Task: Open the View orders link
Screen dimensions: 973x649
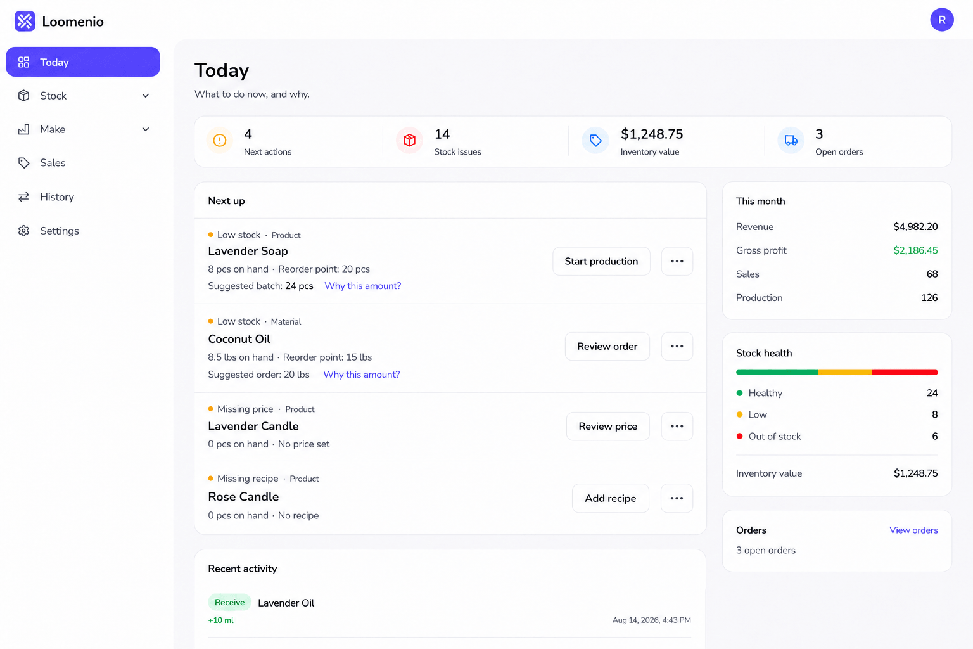Action: point(913,530)
